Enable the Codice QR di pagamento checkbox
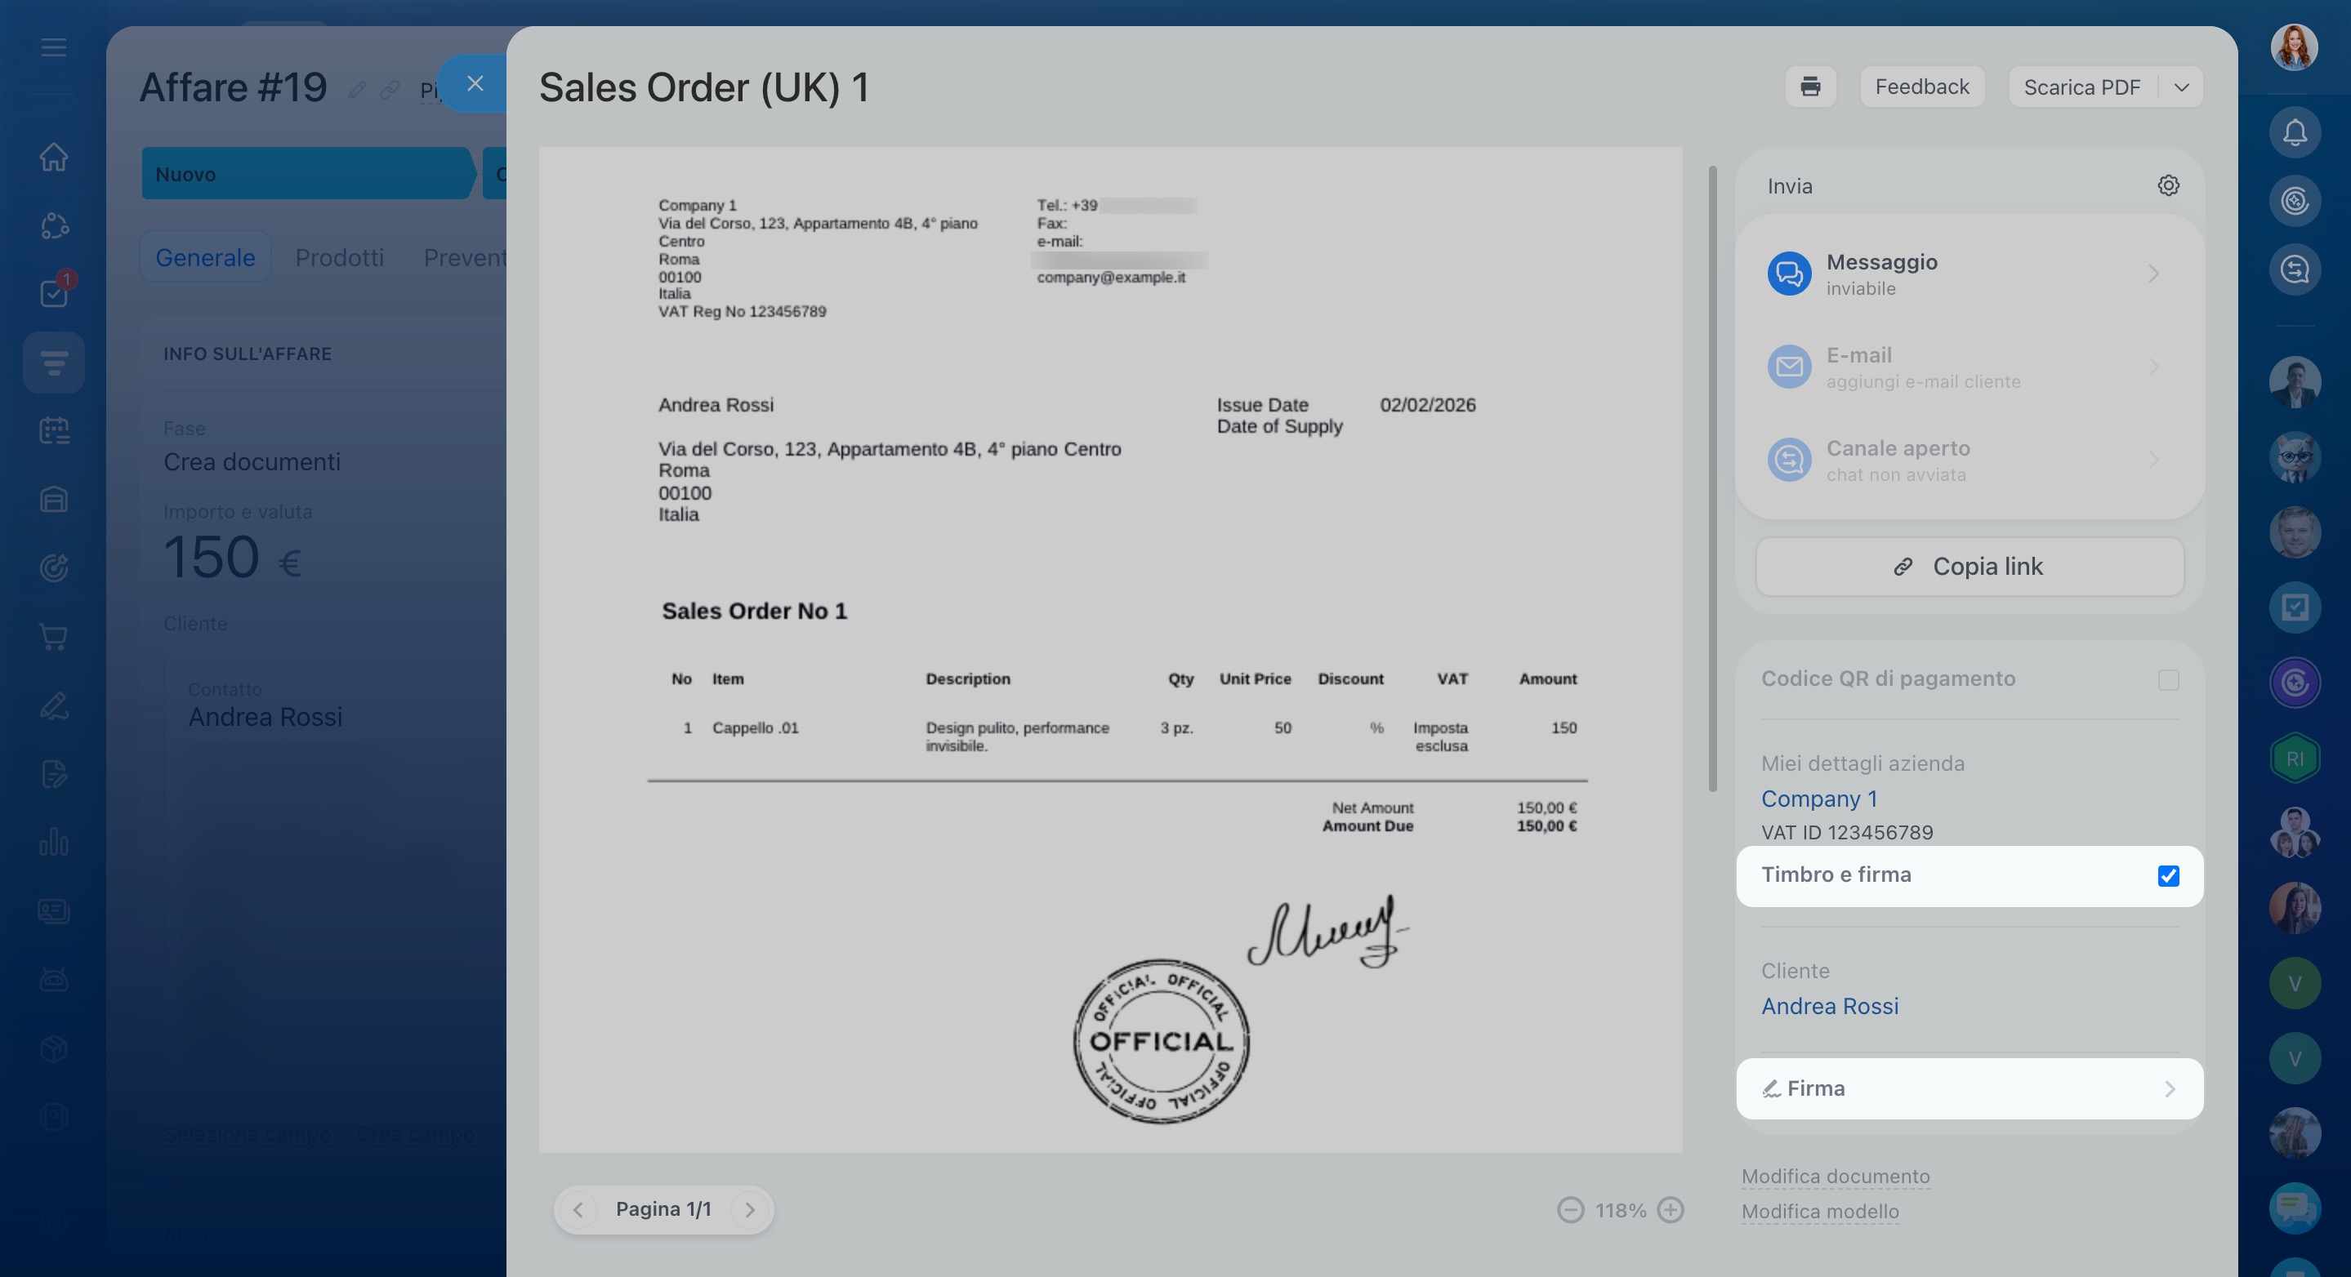This screenshot has width=2351, height=1277. 2167,680
